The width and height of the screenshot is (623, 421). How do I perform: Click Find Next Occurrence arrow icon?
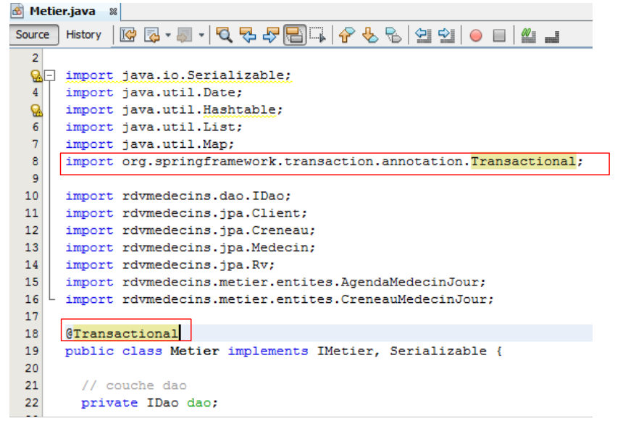click(x=270, y=35)
